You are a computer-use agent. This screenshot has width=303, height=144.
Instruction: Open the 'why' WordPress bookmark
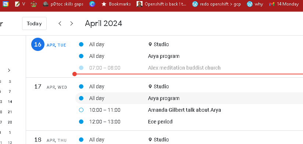coord(255,4)
